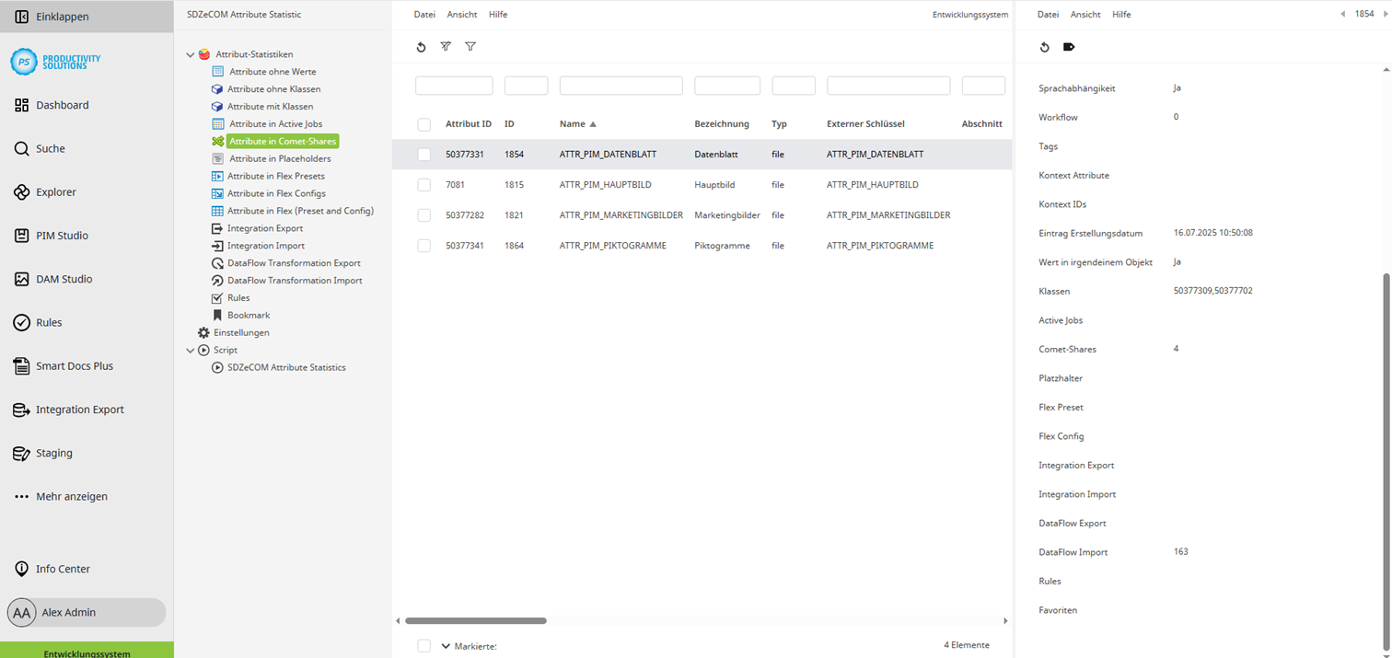Open the Dashboard from sidebar
The height and width of the screenshot is (658, 1392).
63,106
